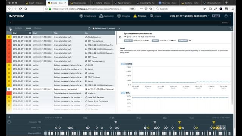Show the browser sidebar
Viewport: 242px width, 136px height.
pos(210,9)
